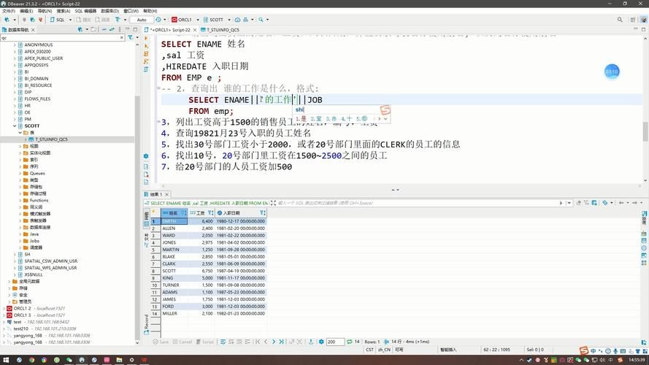The image size is (649, 365).
Task: Select the KING row cell
Action: (x=174, y=278)
